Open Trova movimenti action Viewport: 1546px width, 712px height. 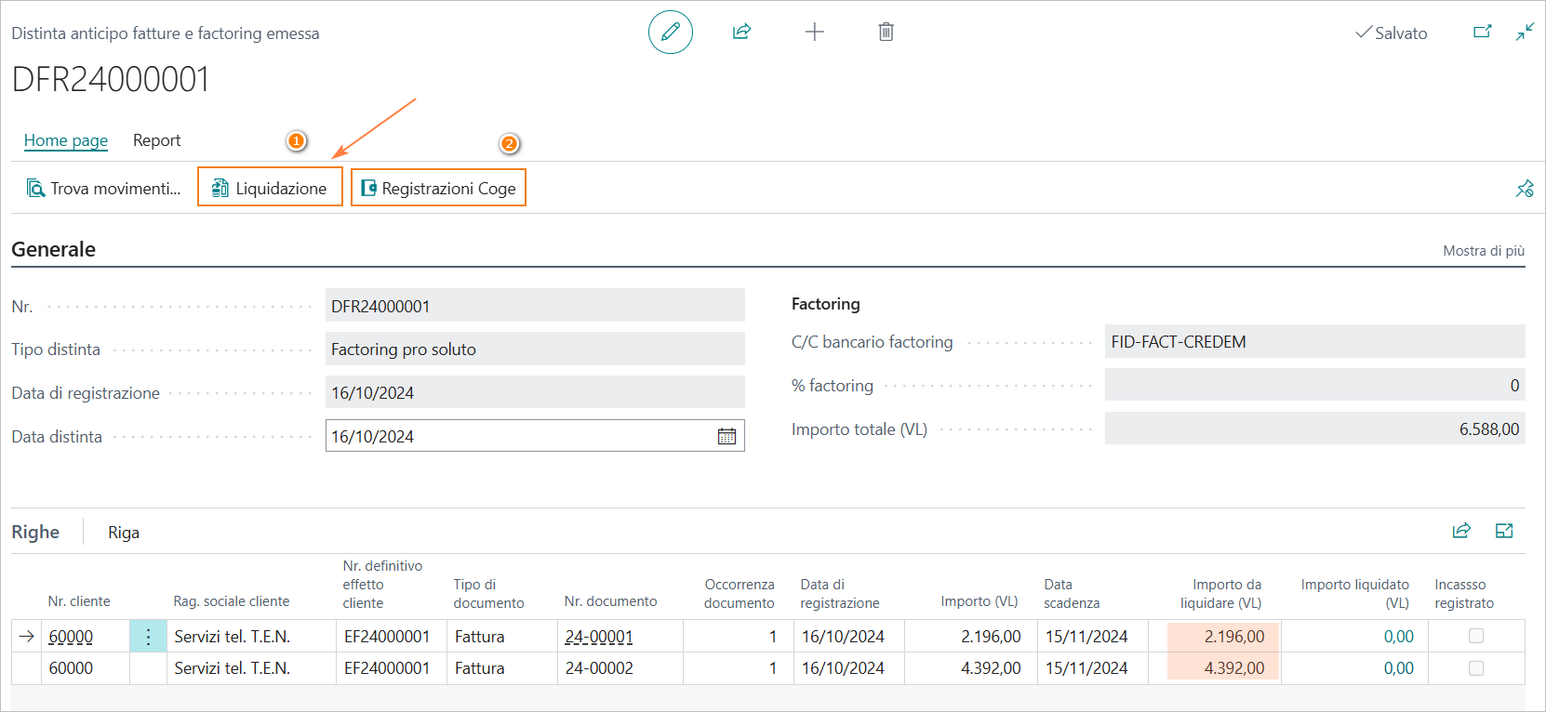103,189
